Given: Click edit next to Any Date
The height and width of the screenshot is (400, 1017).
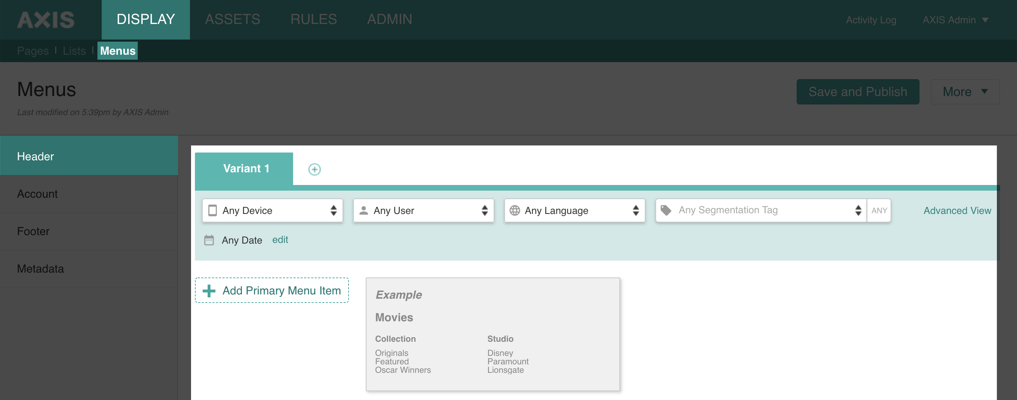Looking at the screenshot, I should click(x=280, y=240).
